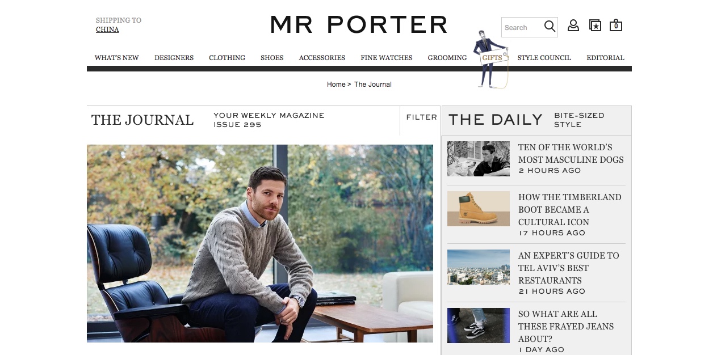Open the frayed jeans thumbnail
This screenshot has height=355, width=717.
[479, 326]
